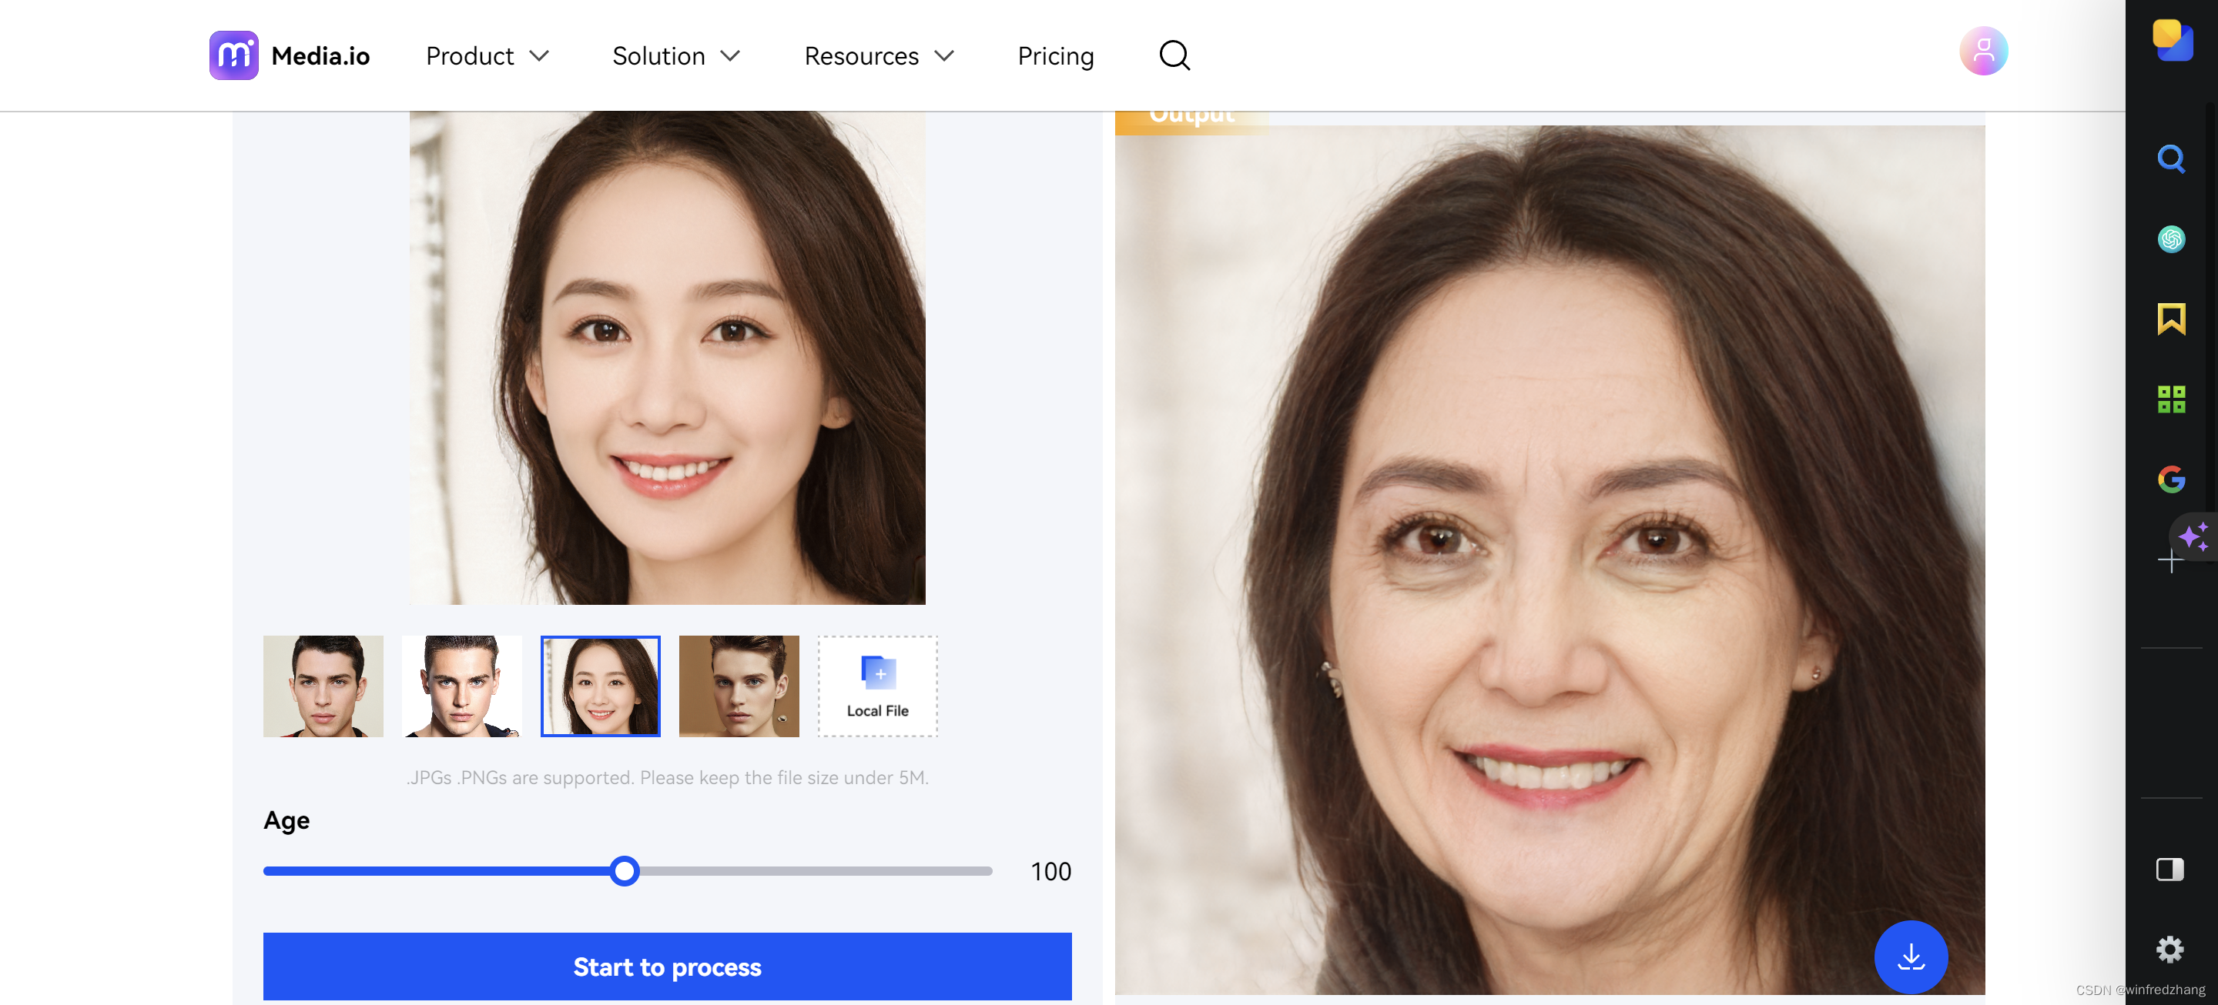This screenshot has width=2218, height=1005.
Task: Open the green apps grid icon
Action: click(x=2171, y=399)
